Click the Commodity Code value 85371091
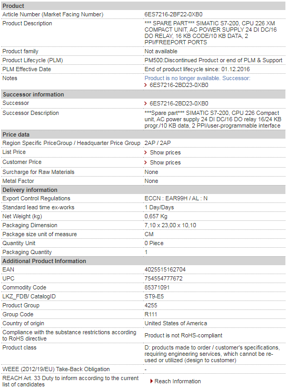This screenshot has height=388, width=287. tap(157, 287)
